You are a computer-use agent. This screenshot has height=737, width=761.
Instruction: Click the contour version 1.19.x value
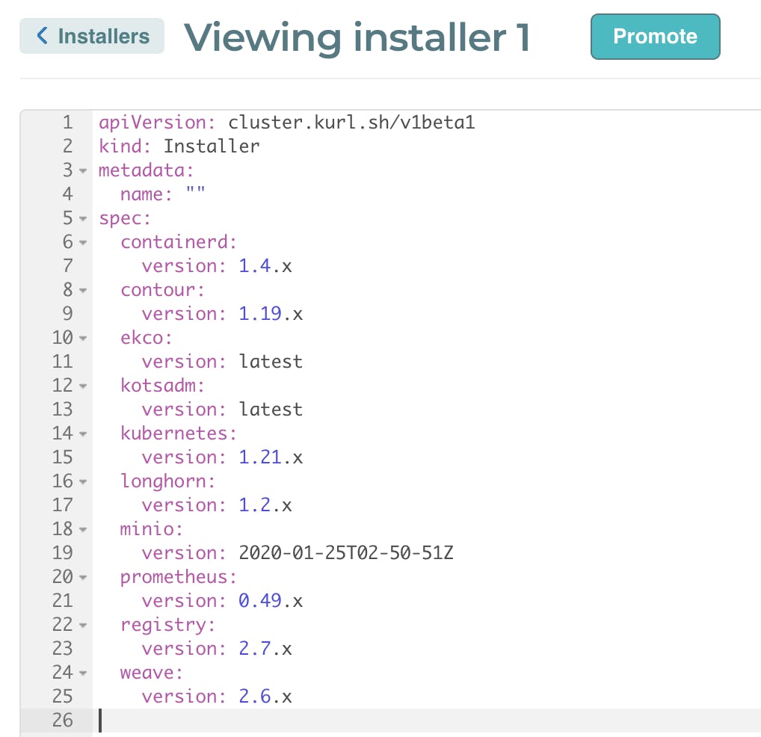[271, 313]
